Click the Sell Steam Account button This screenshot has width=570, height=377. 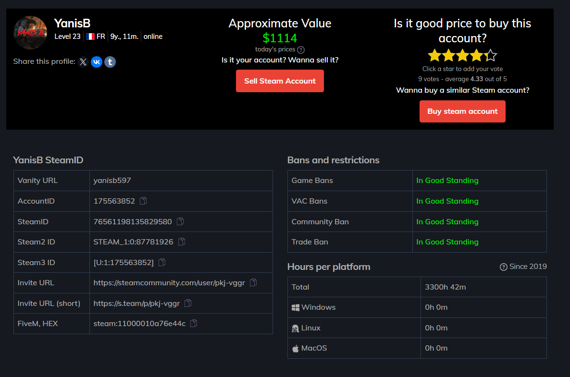[x=280, y=81]
